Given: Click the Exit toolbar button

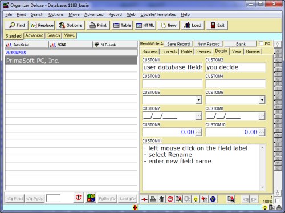Looking at the screenshot, I should point(217,25).
